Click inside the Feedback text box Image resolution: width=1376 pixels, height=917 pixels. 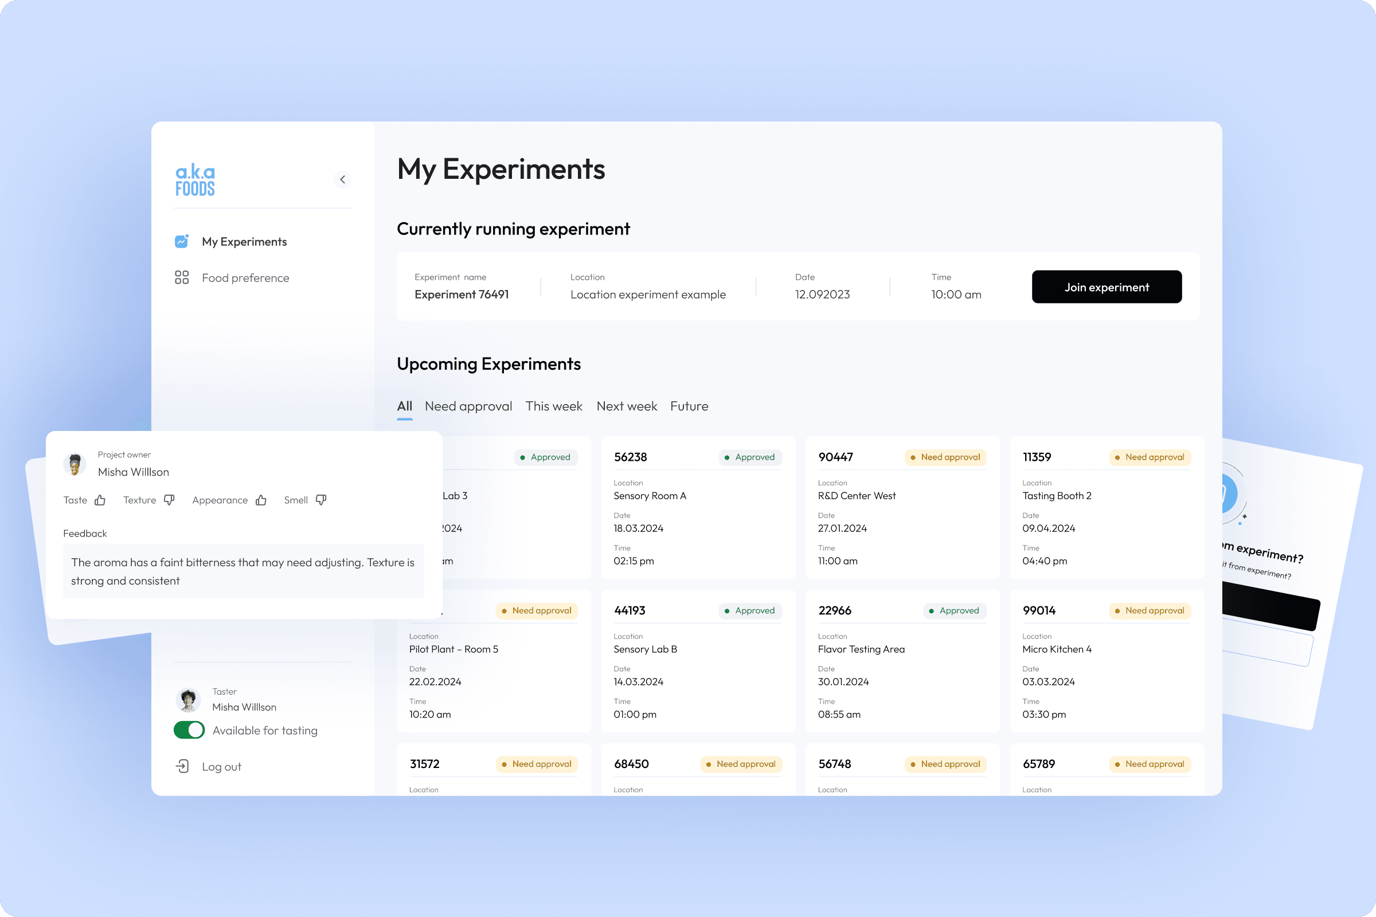pos(243,571)
